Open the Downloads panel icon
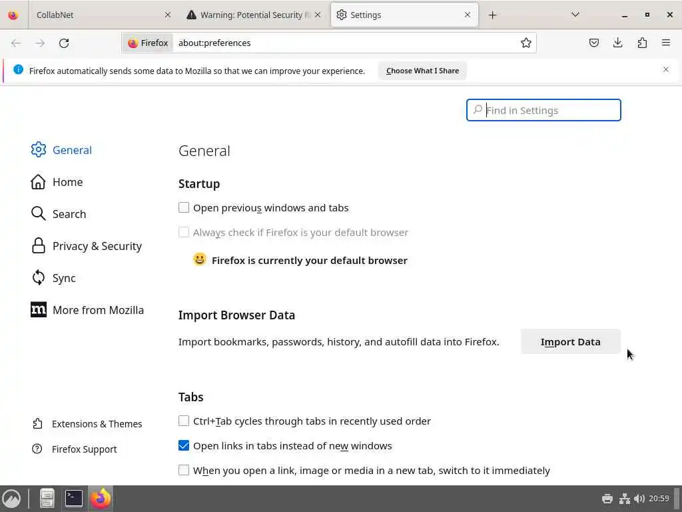This screenshot has height=512, width=682. coord(618,43)
